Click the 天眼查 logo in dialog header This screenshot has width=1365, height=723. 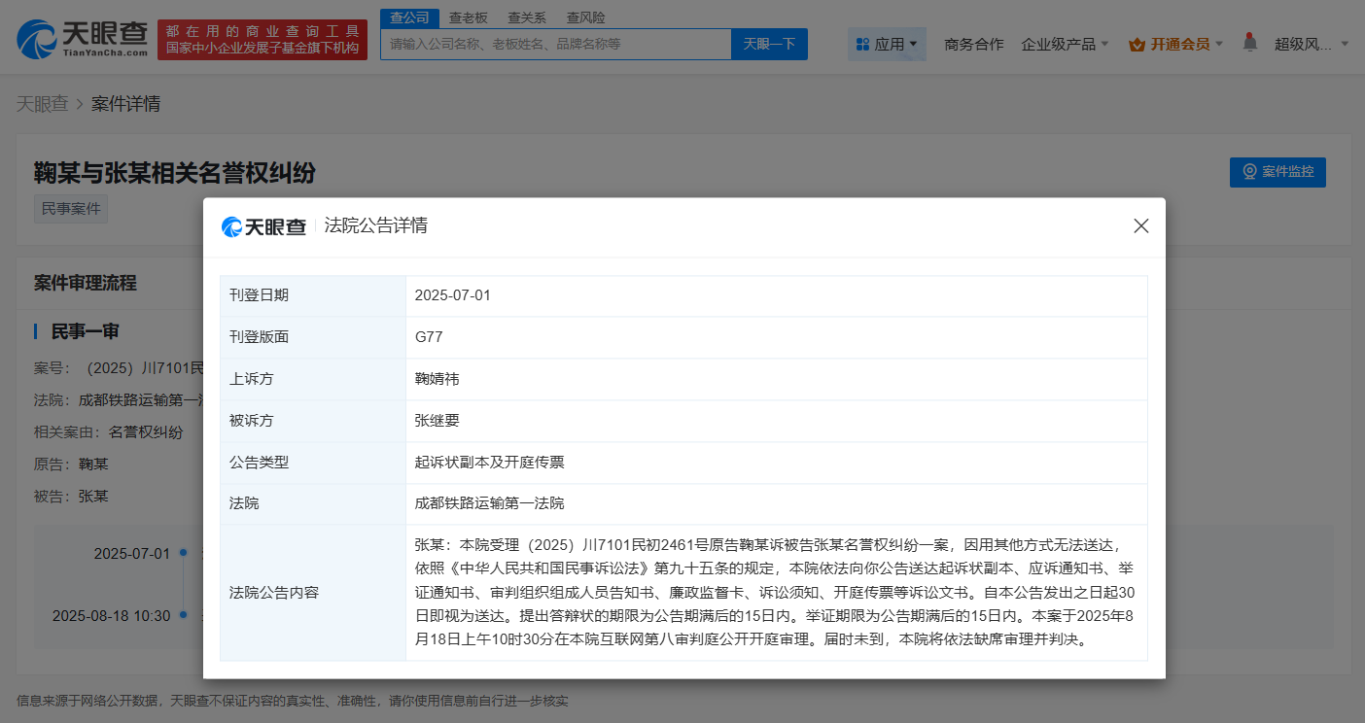pos(263,226)
